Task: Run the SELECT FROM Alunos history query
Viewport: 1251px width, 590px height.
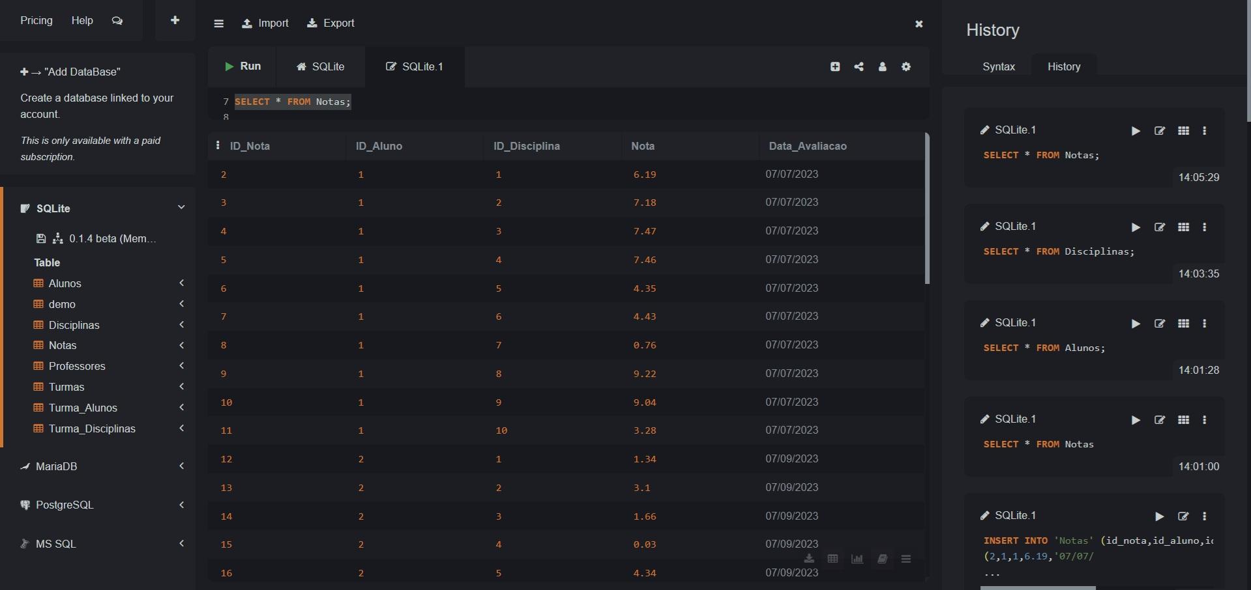Action: 1136,324
